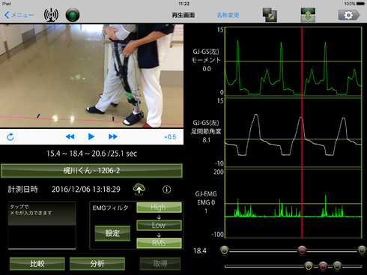Tap the green handle on the lower slider

337,266
